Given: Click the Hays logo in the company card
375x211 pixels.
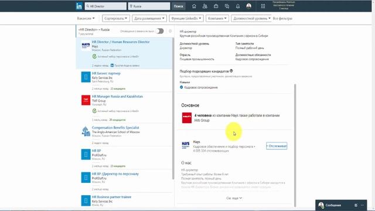Looking at the screenshot, I should pyautogui.click(x=186, y=145).
